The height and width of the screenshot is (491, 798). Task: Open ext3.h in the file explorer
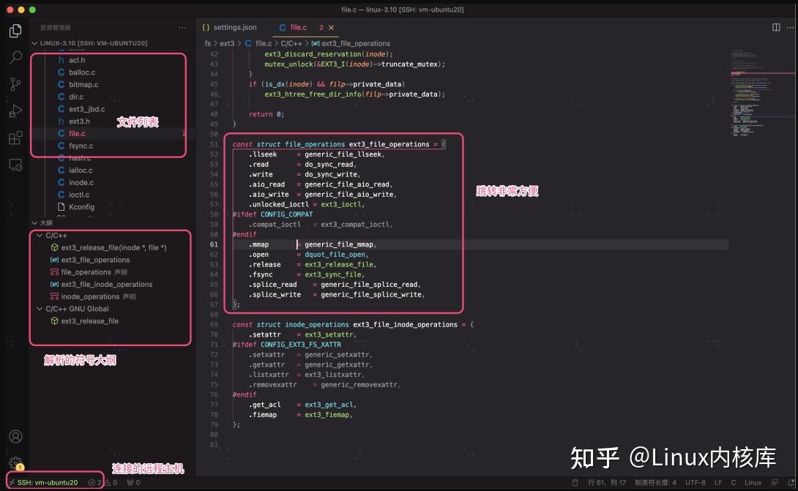click(x=79, y=121)
